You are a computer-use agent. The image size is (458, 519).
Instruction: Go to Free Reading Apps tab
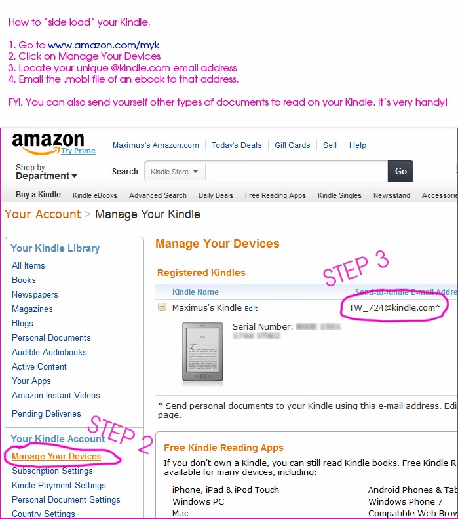[x=275, y=195]
